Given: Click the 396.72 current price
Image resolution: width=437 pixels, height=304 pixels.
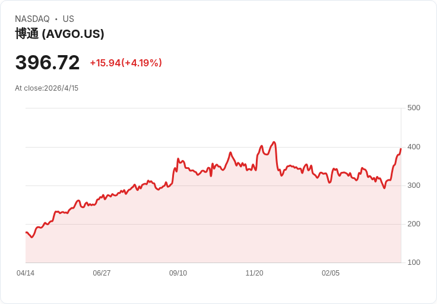Looking at the screenshot, I should (x=47, y=62).
